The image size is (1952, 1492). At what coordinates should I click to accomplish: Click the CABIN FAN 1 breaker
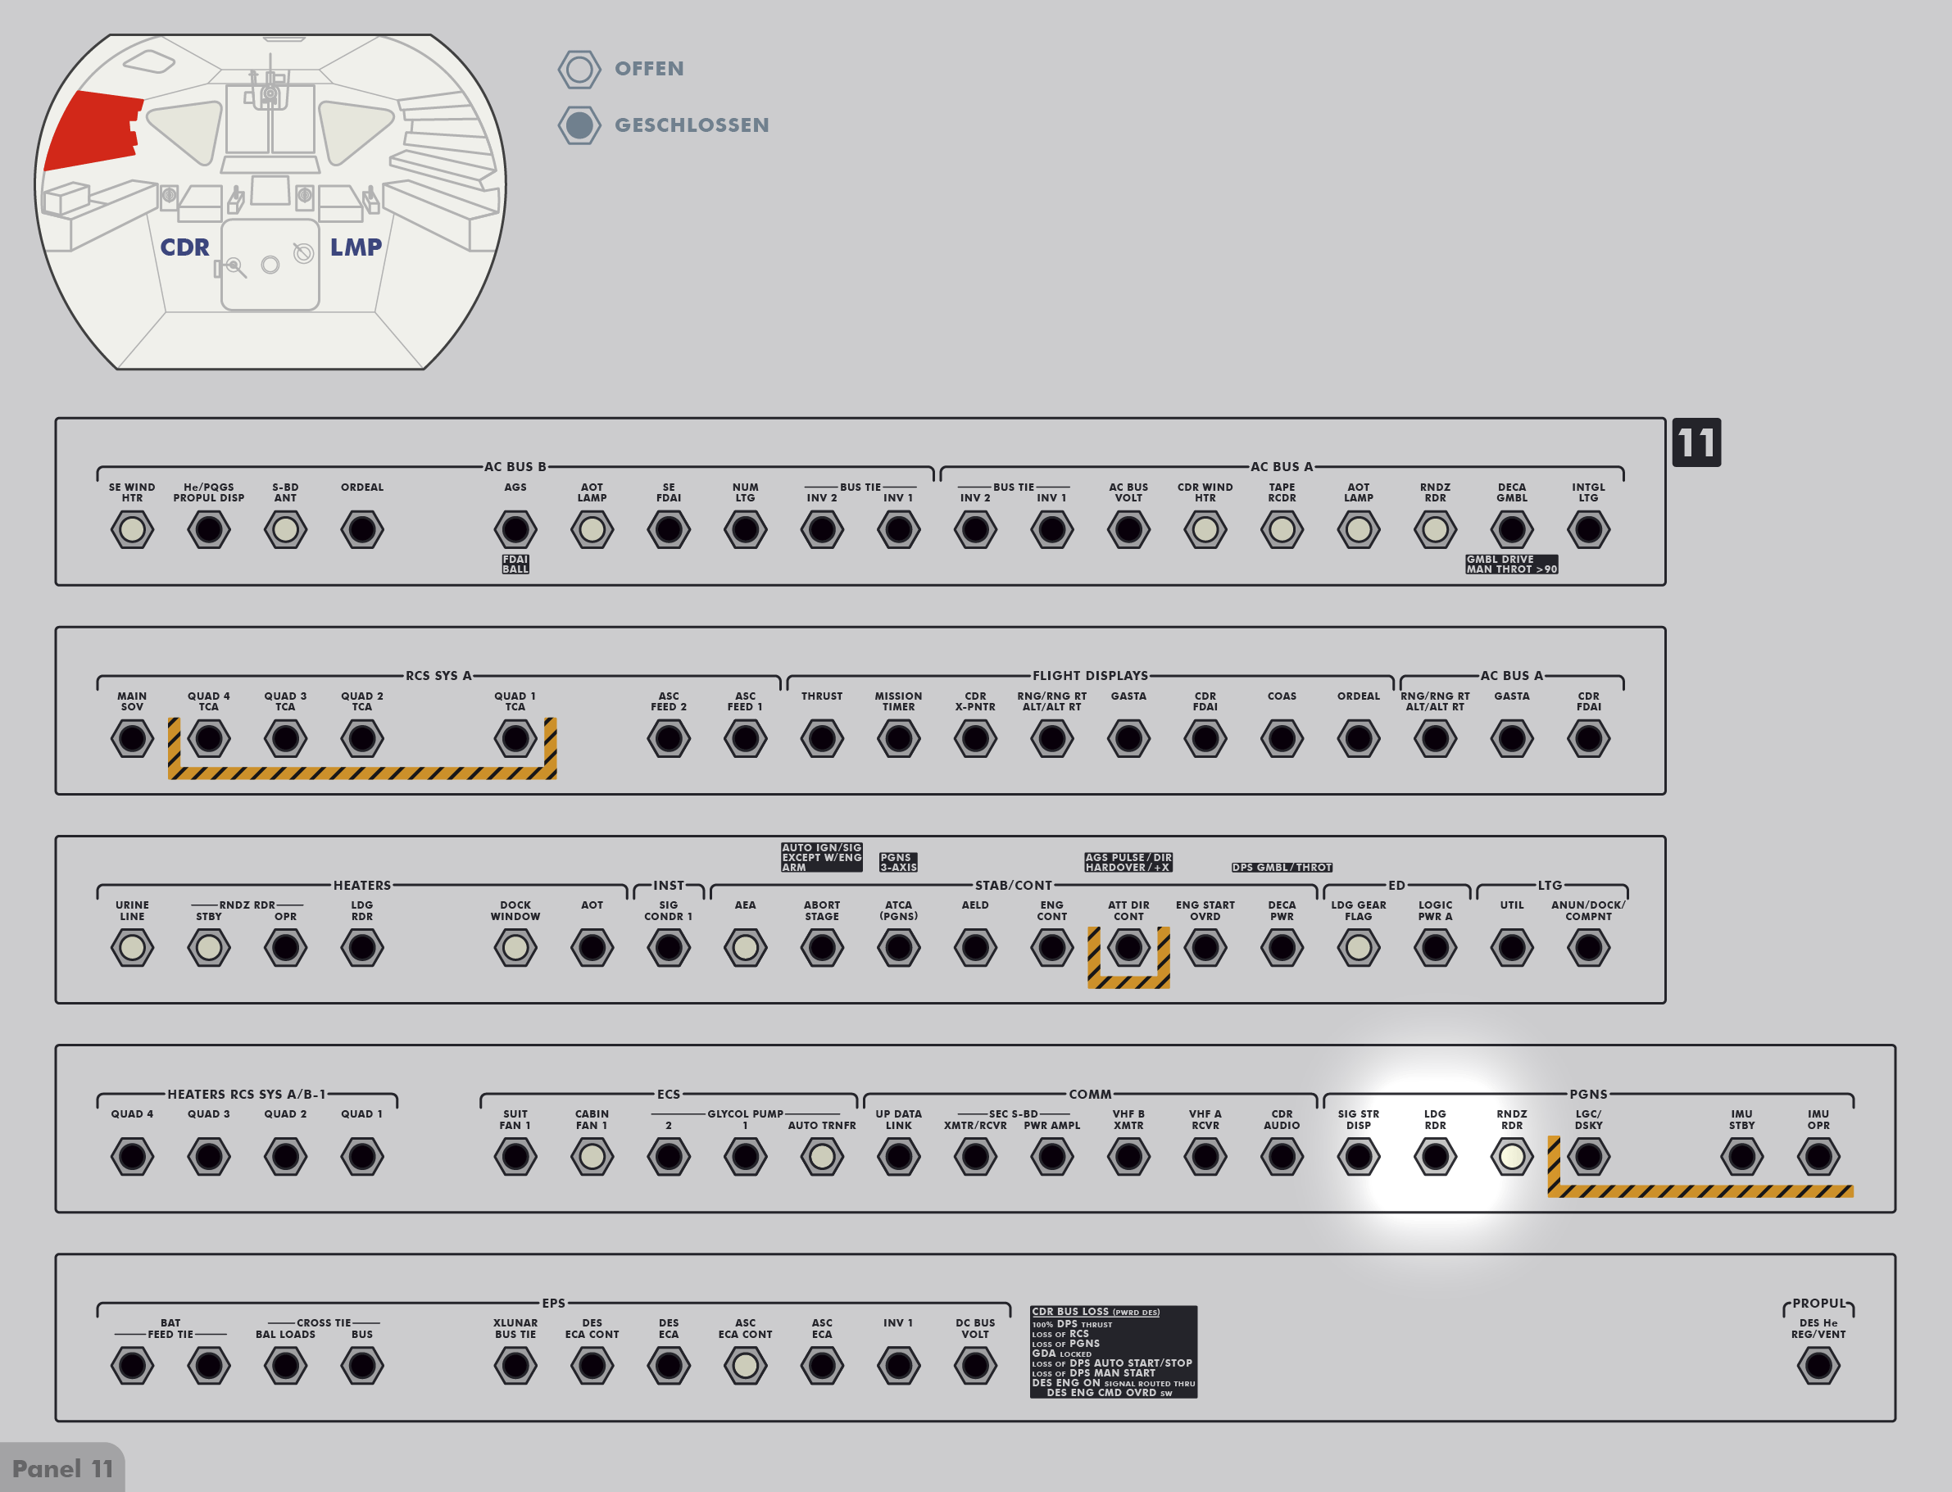coord(592,1157)
